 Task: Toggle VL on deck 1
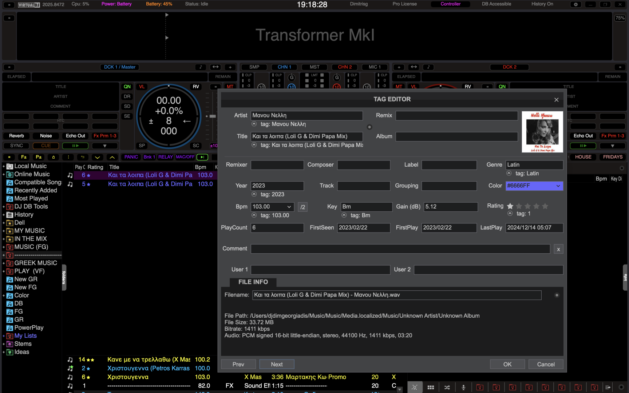point(142,87)
